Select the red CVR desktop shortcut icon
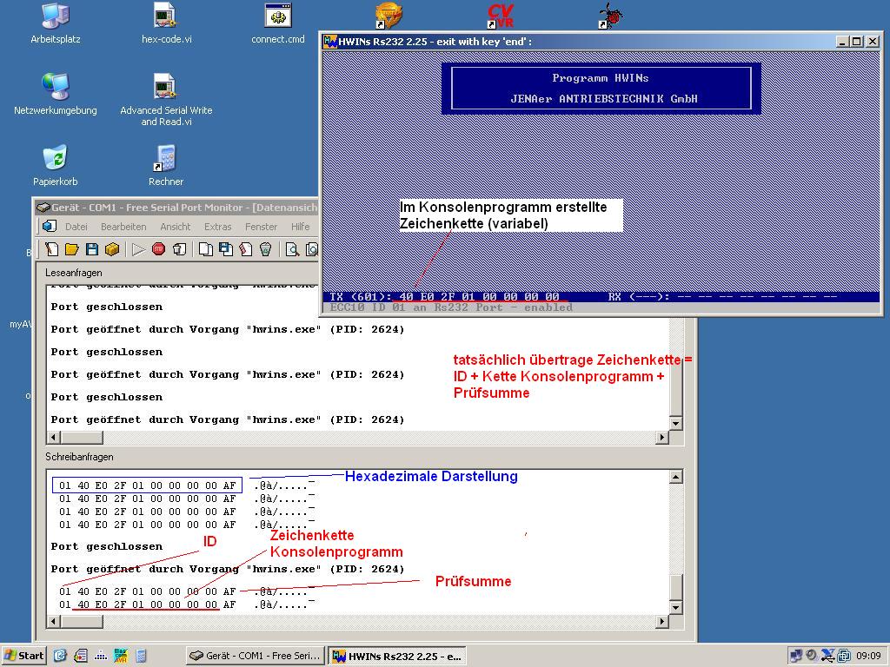 tap(500, 16)
